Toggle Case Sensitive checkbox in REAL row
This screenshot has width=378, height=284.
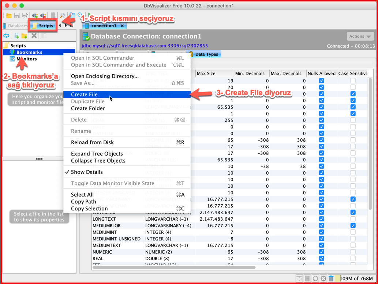[x=353, y=258]
